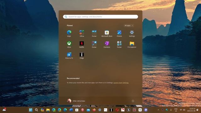Open the Settings gear on taskbar
The image size is (201, 113).
point(100,110)
